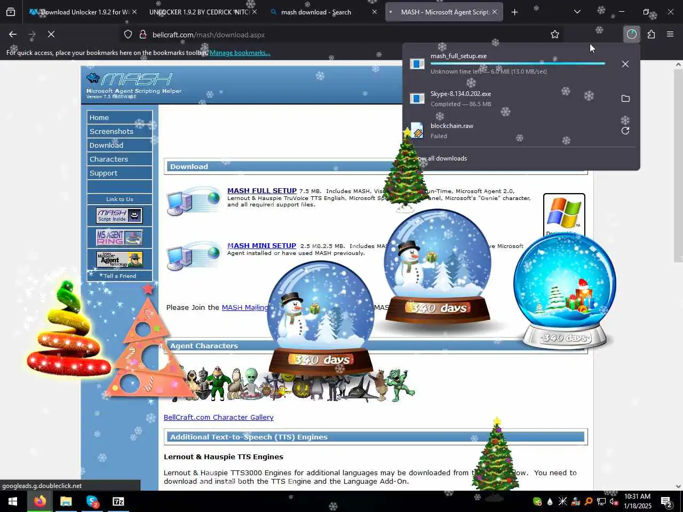The width and height of the screenshot is (683, 512).
Task: Go back with the back arrow
Action: coord(13,34)
